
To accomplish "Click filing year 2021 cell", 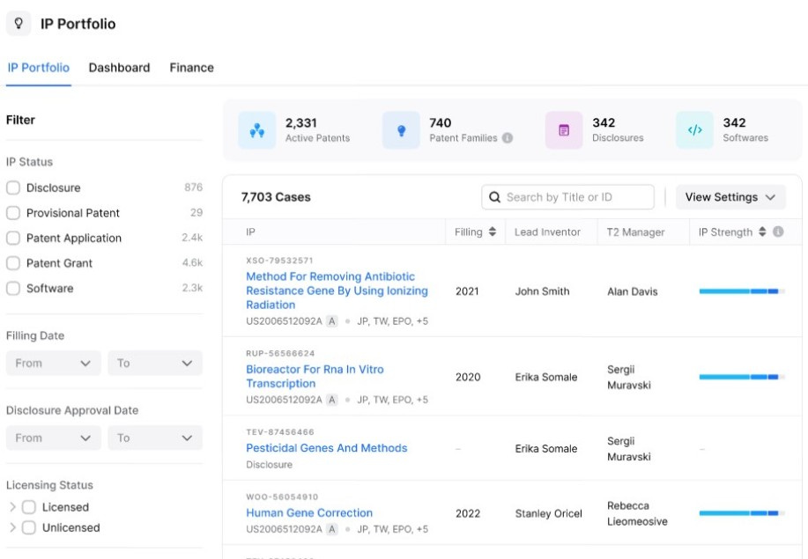I will (x=467, y=291).
